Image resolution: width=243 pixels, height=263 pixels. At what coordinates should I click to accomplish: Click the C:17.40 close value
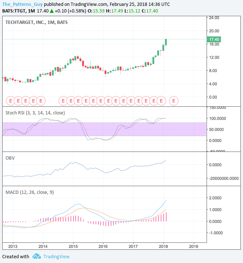click(150, 11)
